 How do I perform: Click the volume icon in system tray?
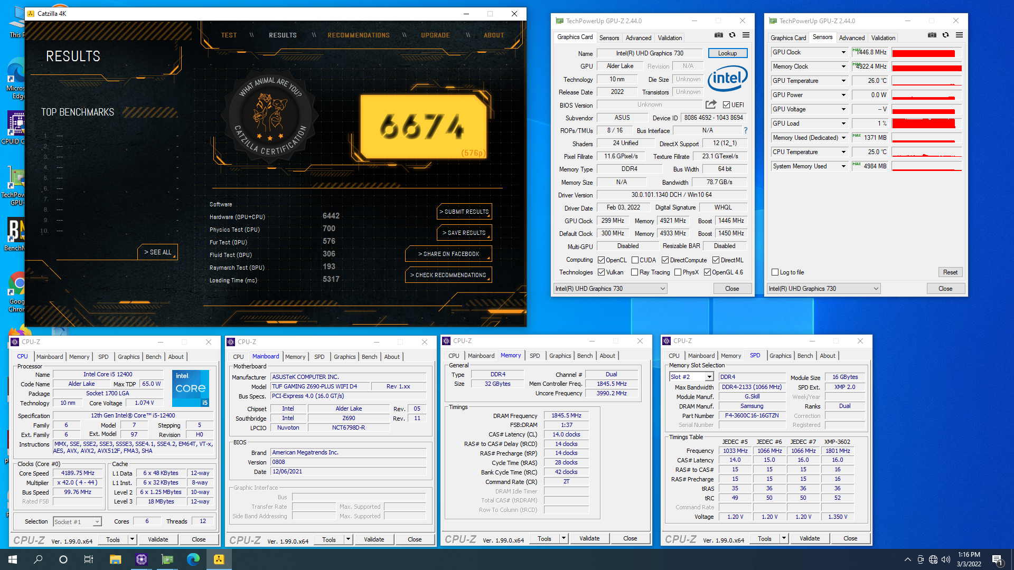pos(945,559)
